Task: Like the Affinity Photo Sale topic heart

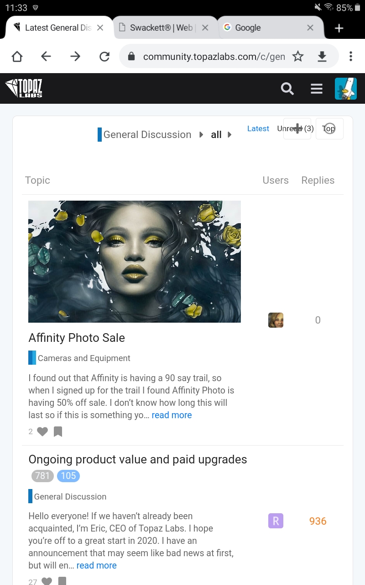Action: click(x=42, y=431)
